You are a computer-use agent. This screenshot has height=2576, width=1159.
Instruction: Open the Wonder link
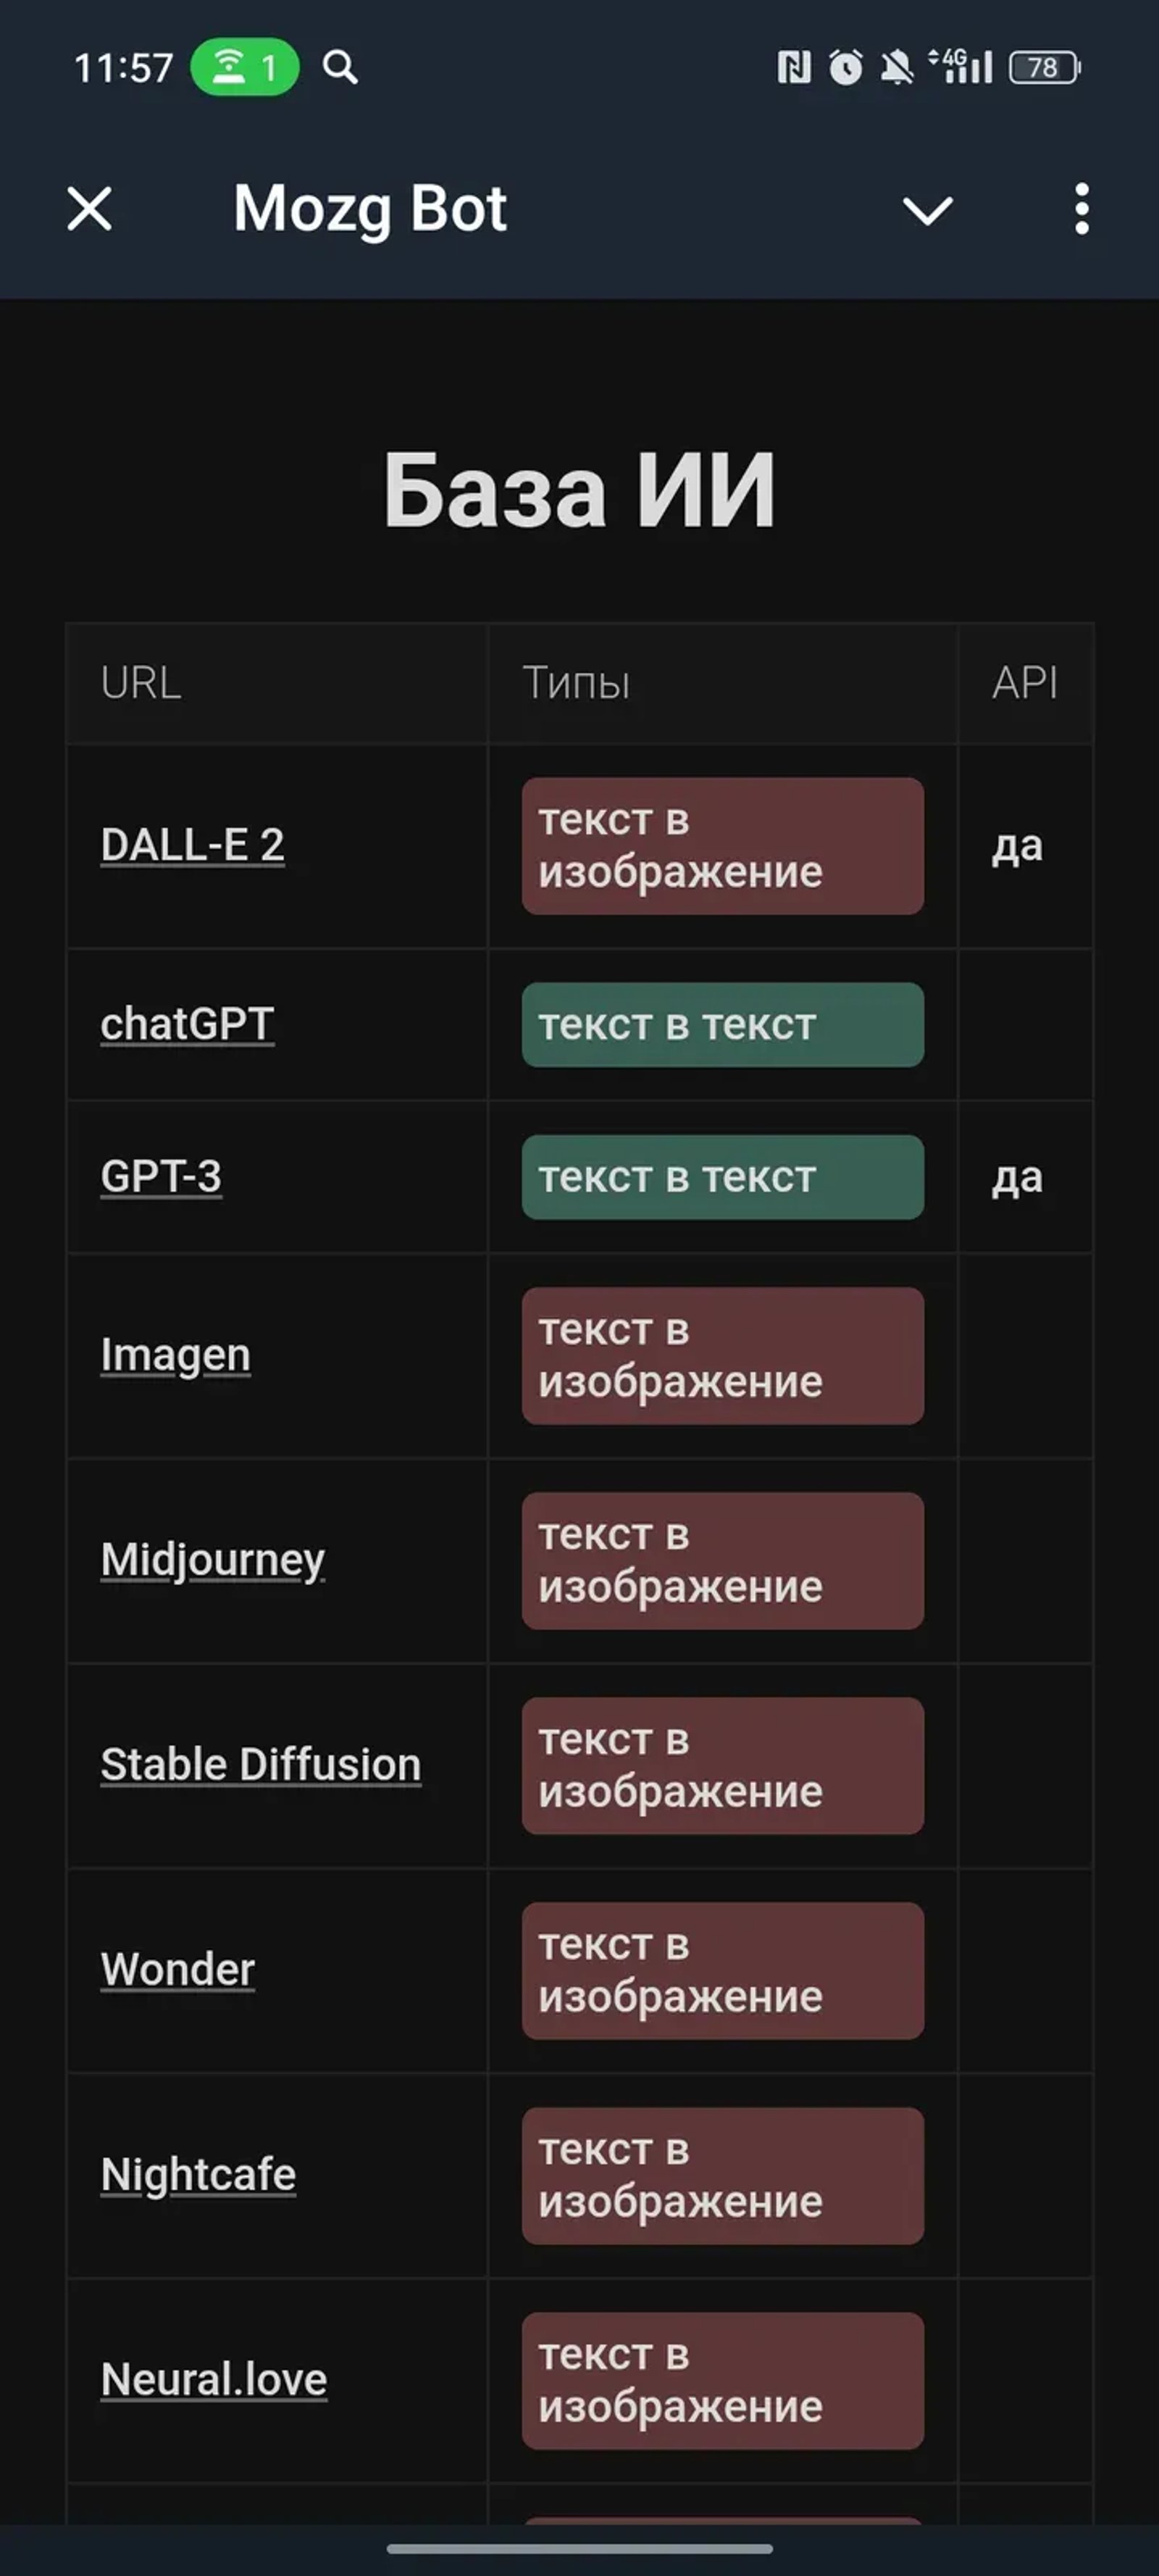177,1970
